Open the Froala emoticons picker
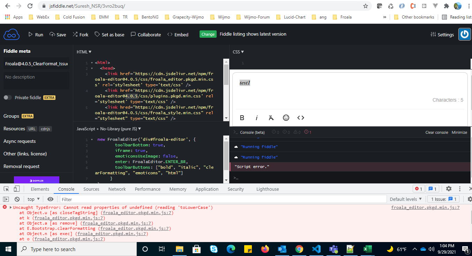Image resolution: width=472 pixels, height=256 pixels. [x=286, y=118]
